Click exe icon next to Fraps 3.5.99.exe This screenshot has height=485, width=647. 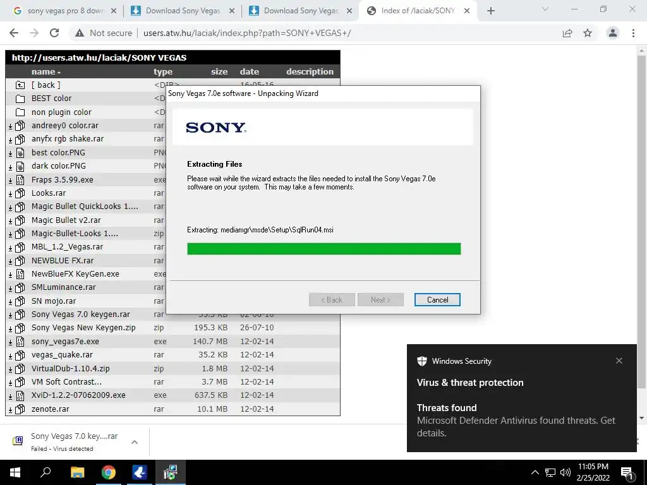tap(20, 180)
